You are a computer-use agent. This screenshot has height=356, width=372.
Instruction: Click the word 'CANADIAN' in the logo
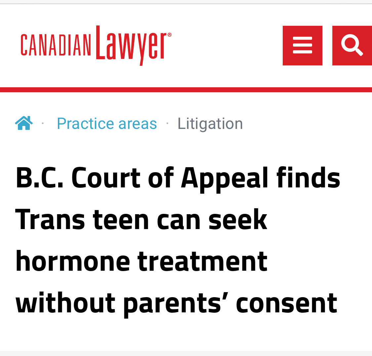(x=56, y=45)
